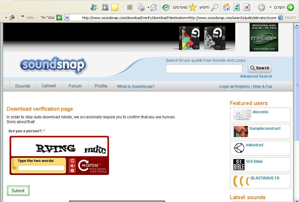Click the page icon at address bar end
299x202 pixels.
280,17
